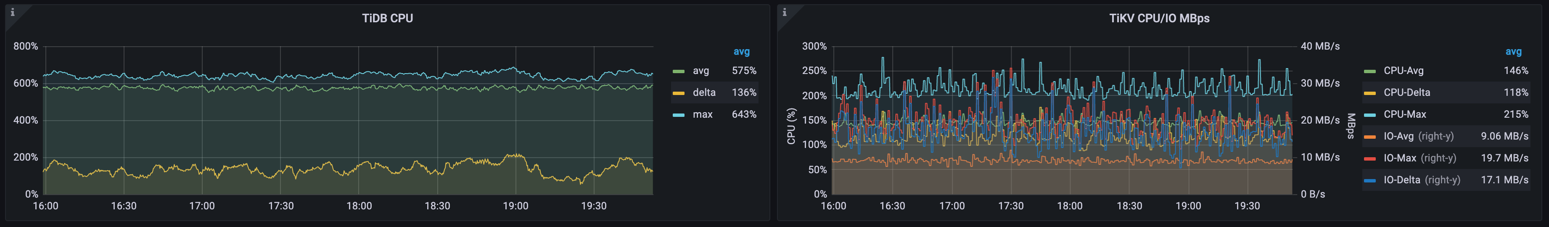Image resolution: width=1549 pixels, height=227 pixels.
Task: Toggle the IO-Max series label
Action: (x=1399, y=158)
